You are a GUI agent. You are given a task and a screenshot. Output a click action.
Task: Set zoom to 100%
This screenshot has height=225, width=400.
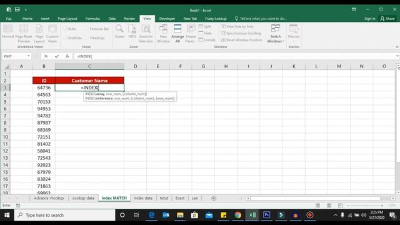132,32
